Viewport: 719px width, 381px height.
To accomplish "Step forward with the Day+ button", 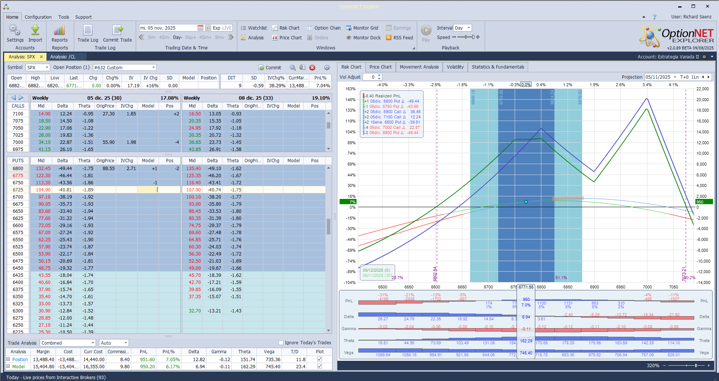I will click(x=190, y=37).
